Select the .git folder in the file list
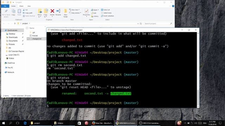Viewport: 225px width, 126px height. [x=34, y=33]
